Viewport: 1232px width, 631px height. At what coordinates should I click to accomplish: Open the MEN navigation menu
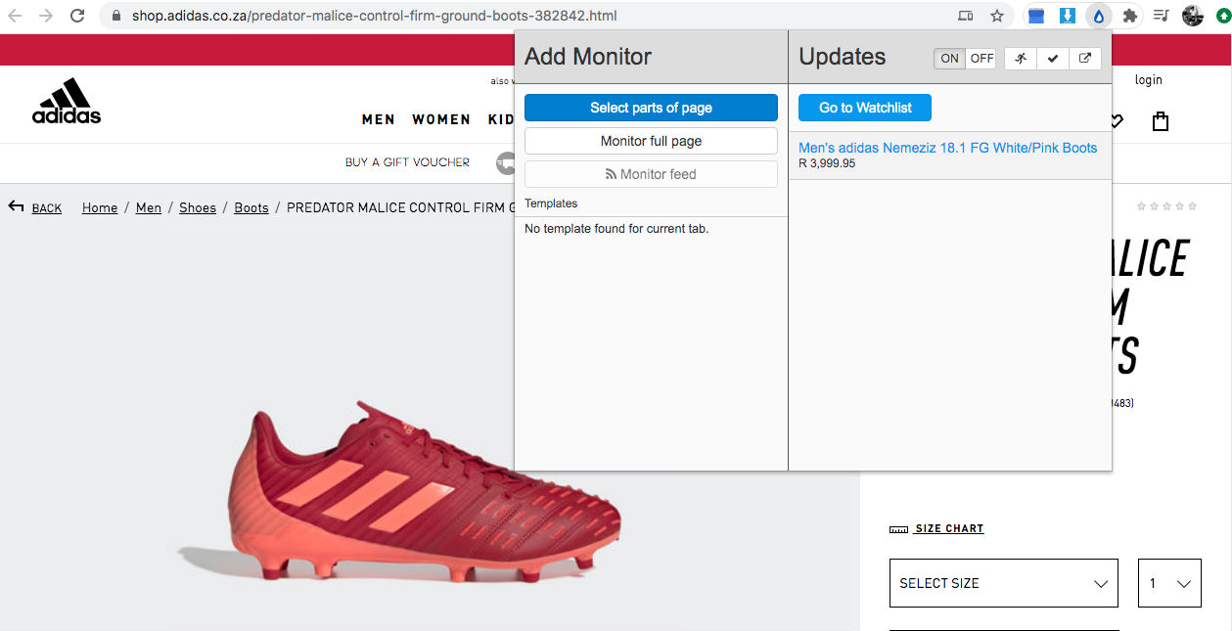pos(379,119)
